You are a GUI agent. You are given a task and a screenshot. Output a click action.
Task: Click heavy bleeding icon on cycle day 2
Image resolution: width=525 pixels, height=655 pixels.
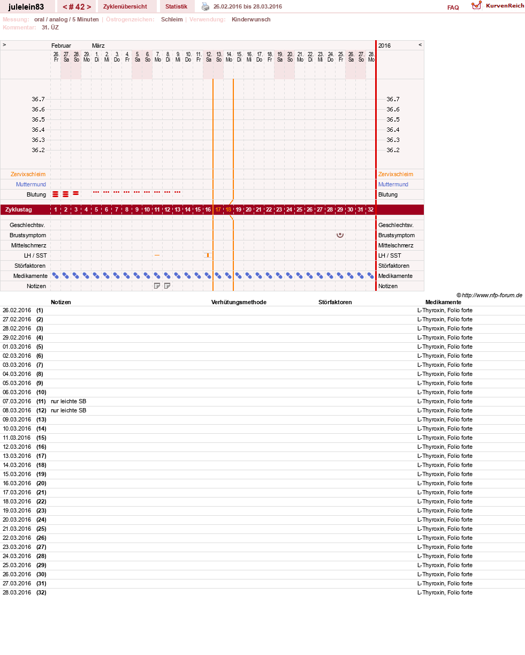(66, 194)
